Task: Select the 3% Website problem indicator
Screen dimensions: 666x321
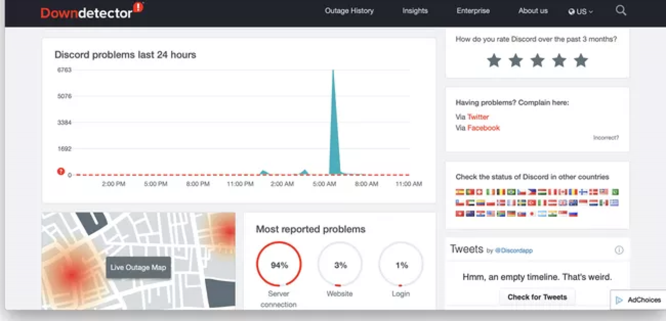Action: pyautogui.click(x=340, y=264)
